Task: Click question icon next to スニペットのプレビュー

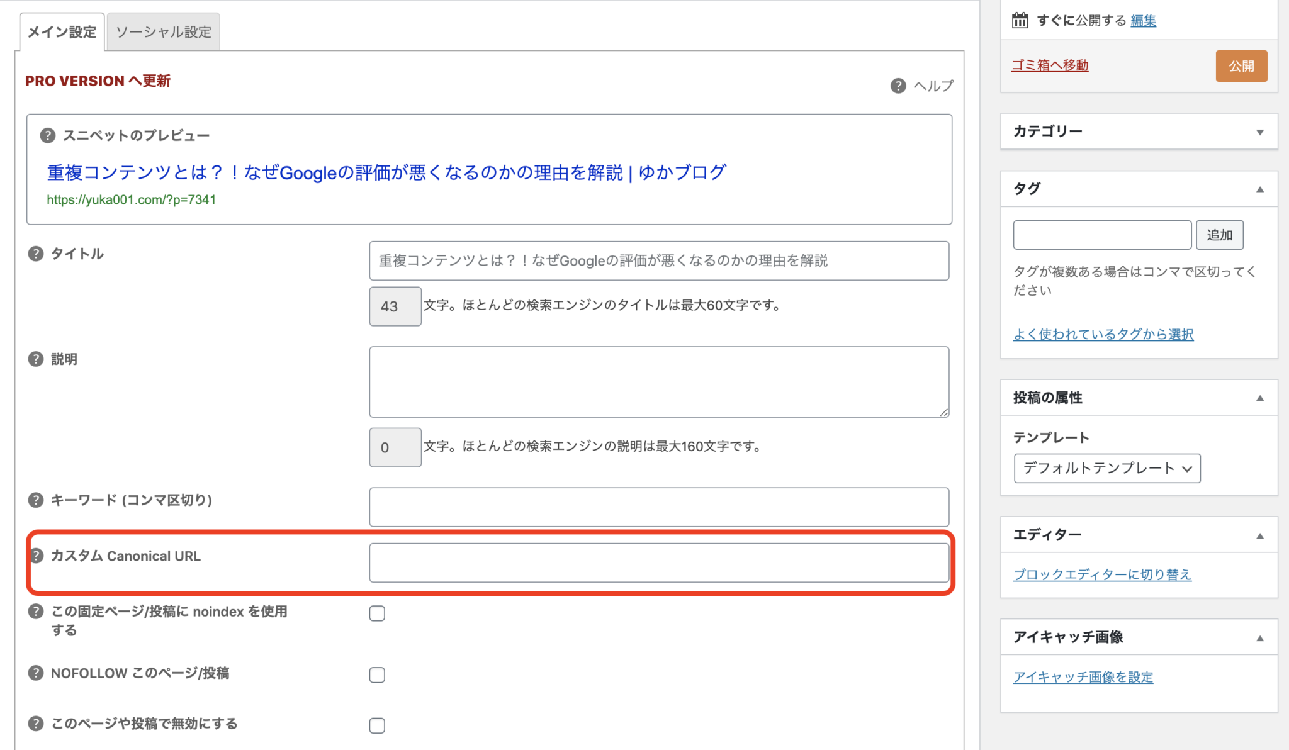Action: pos(47,135)
